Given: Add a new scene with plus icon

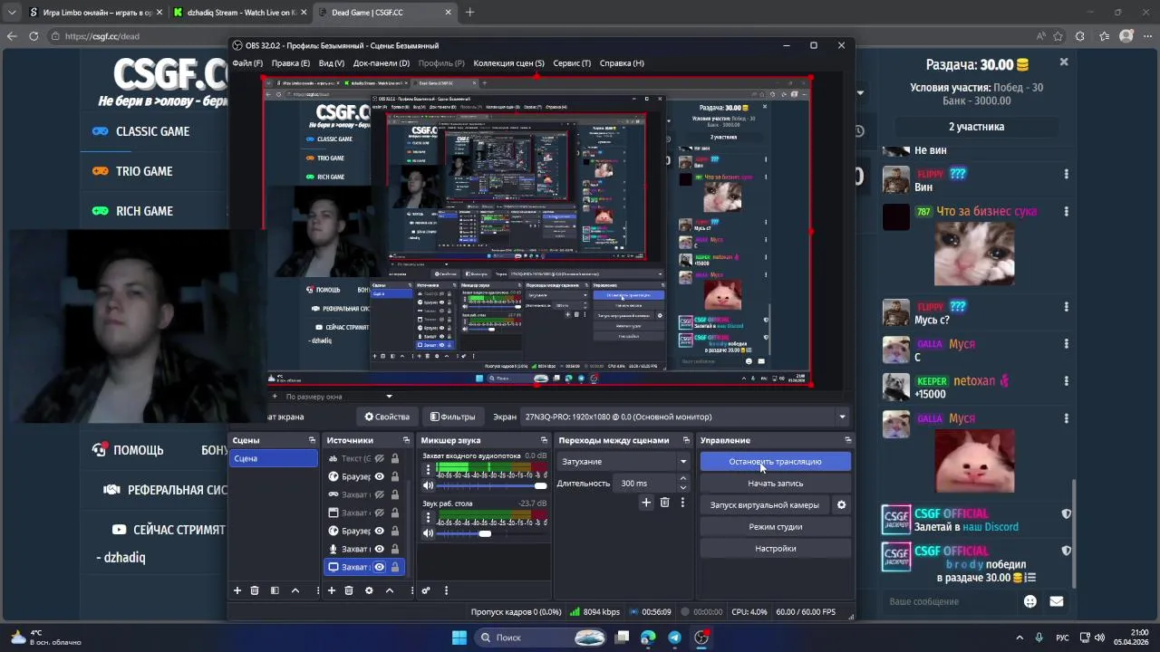Looking at the screenshot, I should click(237, 590).
